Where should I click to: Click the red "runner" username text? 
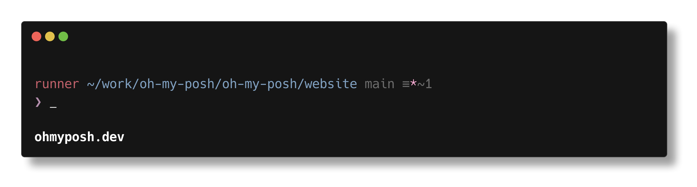[x=57, y=84]
